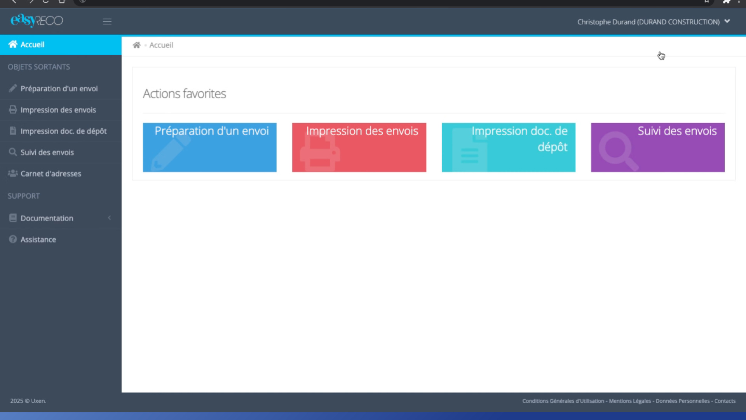
Task: Open Préparation d'un envoi sidebar item
Action: click(61, 89)
